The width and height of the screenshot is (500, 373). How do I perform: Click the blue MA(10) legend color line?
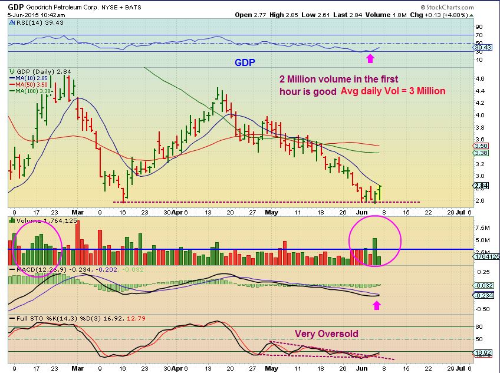tap(12, 78)
